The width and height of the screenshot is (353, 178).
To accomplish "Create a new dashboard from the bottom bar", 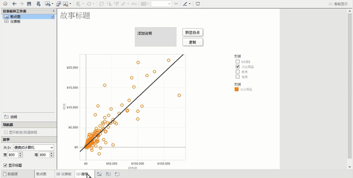I will point(108,174).
